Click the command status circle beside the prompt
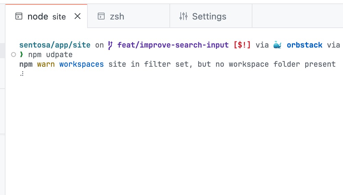 [13, 55]
